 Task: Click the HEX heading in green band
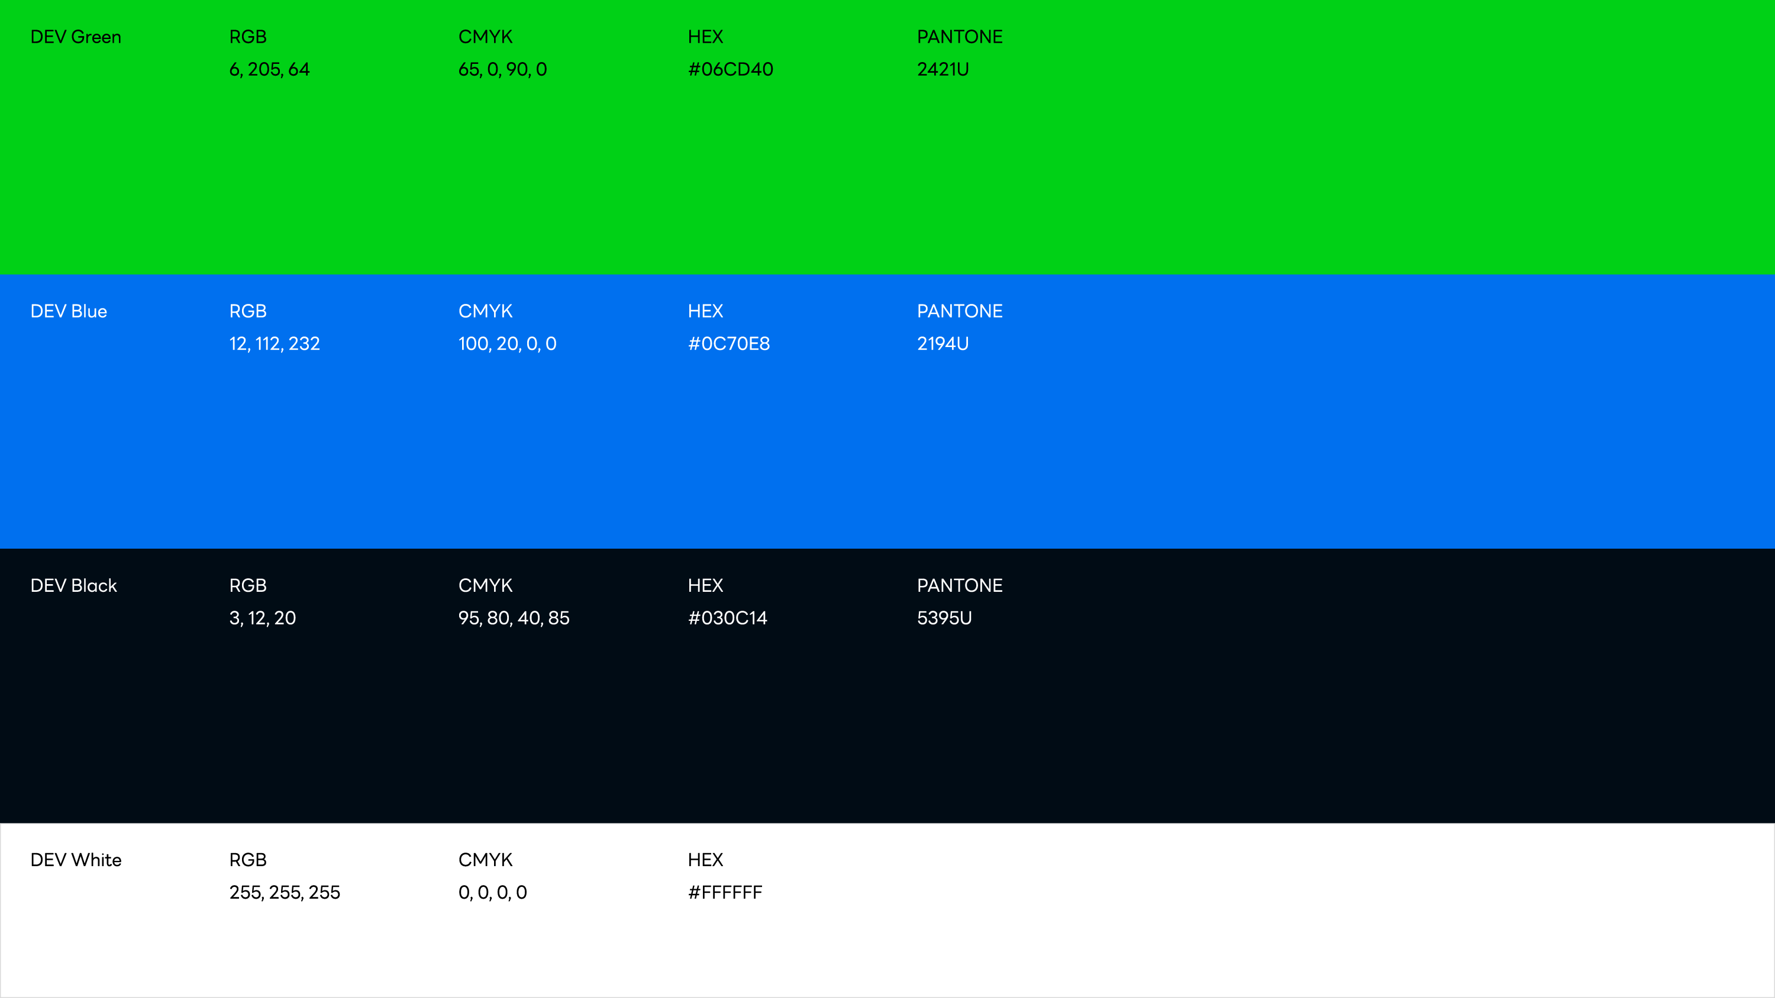tap(705, 37)
